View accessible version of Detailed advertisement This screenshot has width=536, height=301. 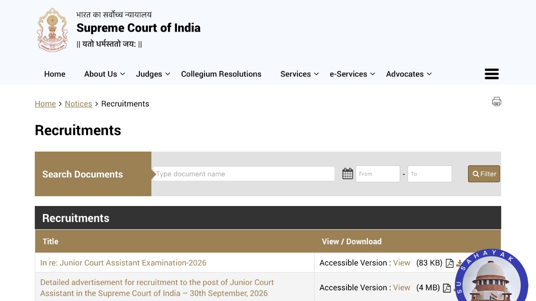(x=402, y=288)
